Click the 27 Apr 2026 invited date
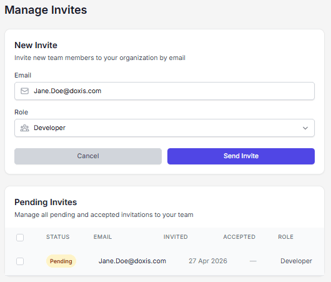Screen dimensions: 331x282 pos(208,261)
